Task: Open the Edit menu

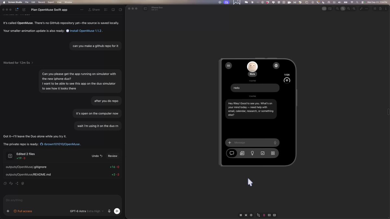Action: (x=33, y=2)
